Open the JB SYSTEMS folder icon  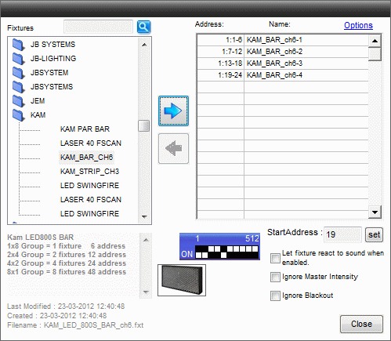19,45
